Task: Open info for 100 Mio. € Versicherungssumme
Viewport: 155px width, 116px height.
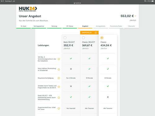Action: click(59, 59)
